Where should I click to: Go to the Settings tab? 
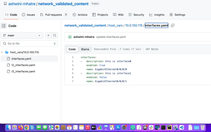tap(177, 15)
